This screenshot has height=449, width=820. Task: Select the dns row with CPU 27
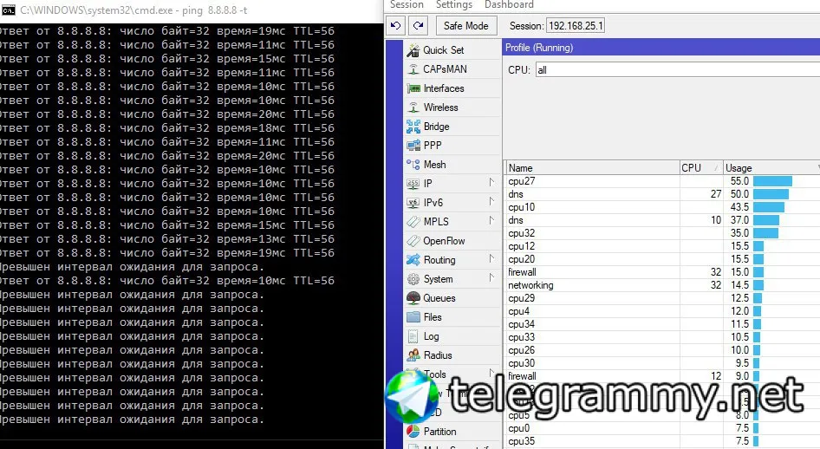(663, 194)
